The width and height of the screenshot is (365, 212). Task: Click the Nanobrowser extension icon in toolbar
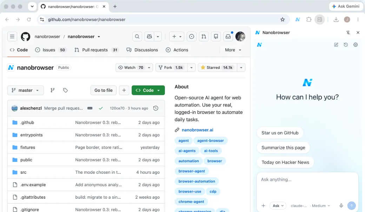pyautogui.click(x=298, y=20)
